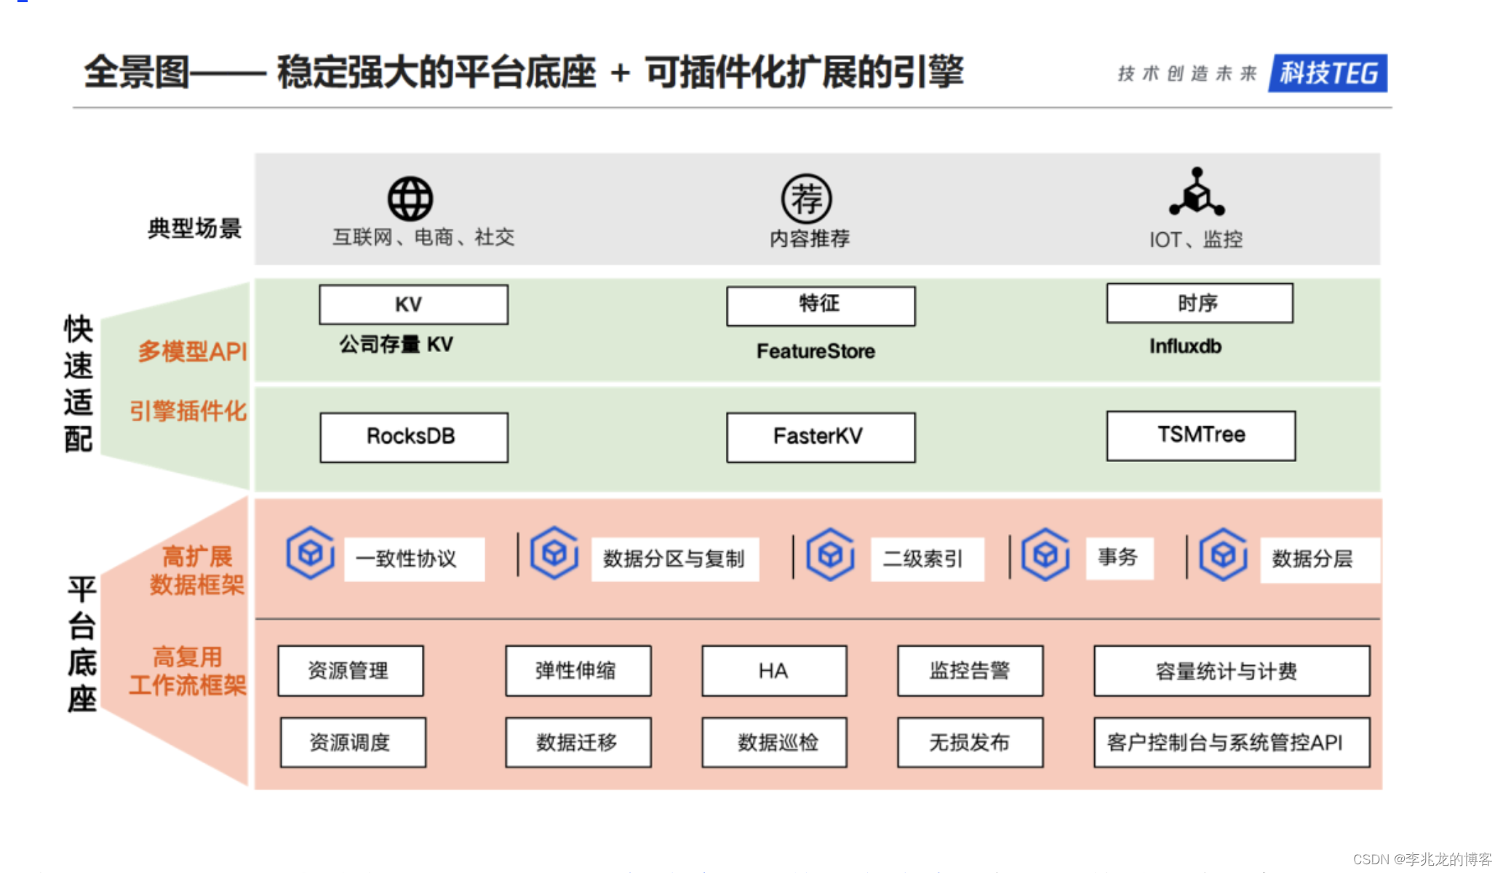
Task: Click the 数据分区与复制 label
Action: [675, 559]
